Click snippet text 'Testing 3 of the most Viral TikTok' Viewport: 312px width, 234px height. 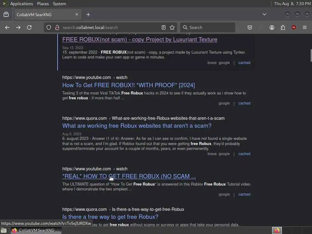[x=91, y=93]
